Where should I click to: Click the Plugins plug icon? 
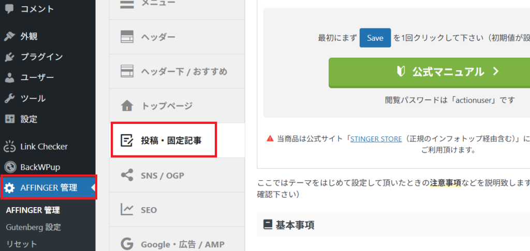pyautogui.click(x=9, y=57)
